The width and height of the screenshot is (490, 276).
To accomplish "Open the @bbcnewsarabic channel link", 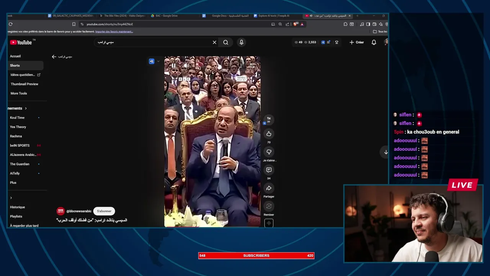I will click(x=79, y=211).
